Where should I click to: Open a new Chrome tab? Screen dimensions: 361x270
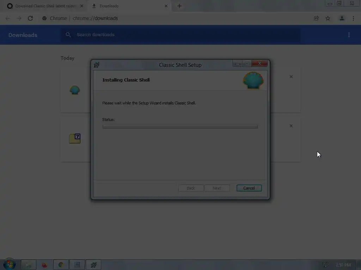179,6
